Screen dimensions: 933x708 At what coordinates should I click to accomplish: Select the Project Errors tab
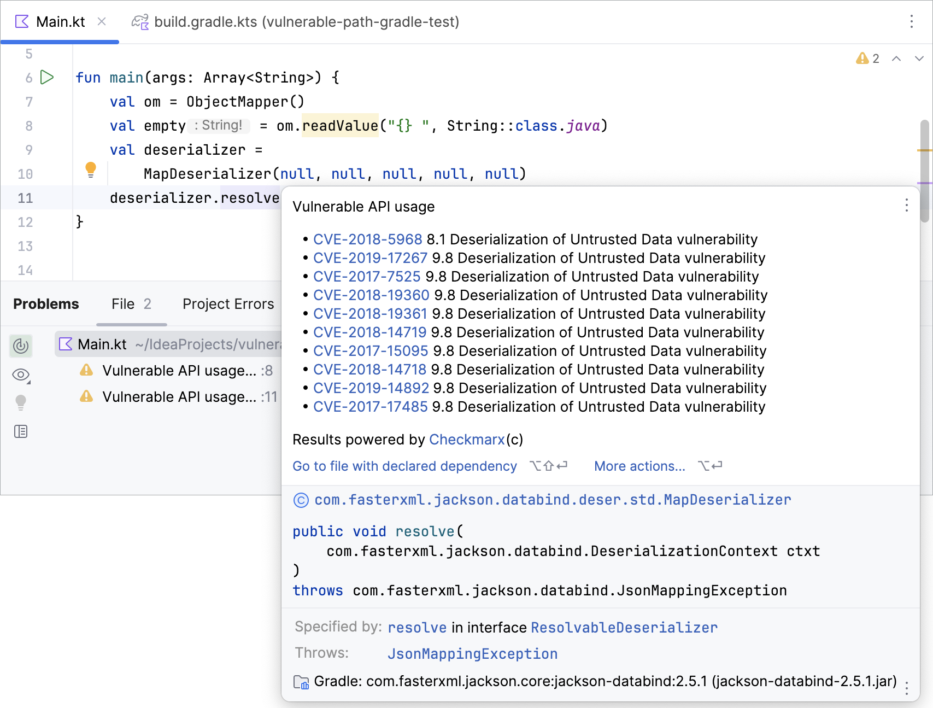pos(228,304)
